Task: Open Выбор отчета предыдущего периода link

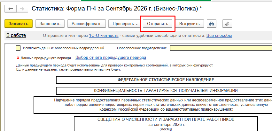Action: [x=111, y=58]
